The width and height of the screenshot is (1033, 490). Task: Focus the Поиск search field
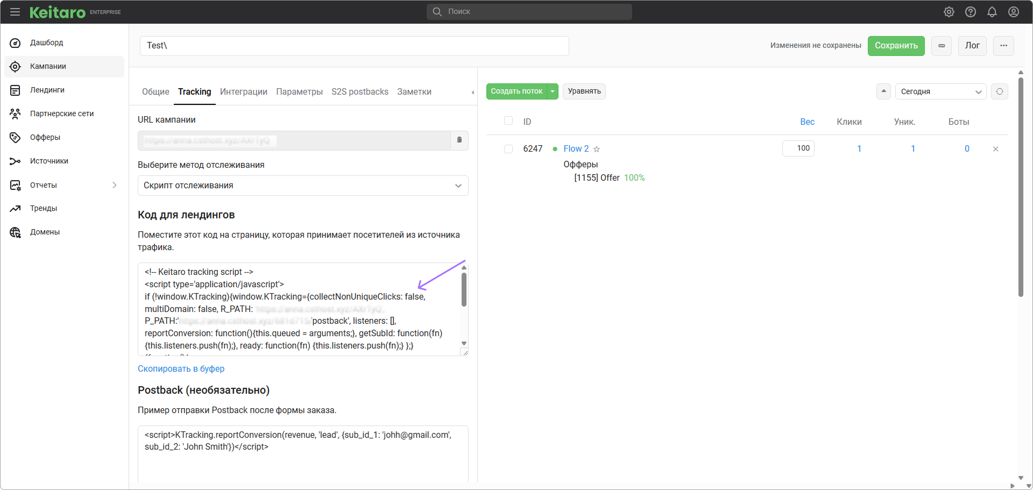tap(529, 11)
